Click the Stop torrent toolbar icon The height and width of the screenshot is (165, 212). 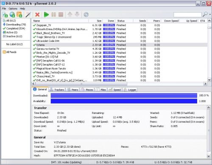pos(61,14)
